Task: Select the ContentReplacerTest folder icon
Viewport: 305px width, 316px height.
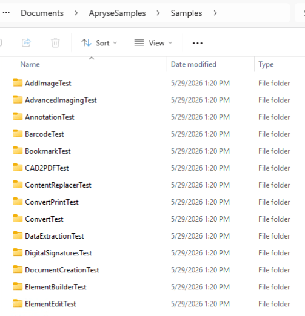Action: (18, 185)
